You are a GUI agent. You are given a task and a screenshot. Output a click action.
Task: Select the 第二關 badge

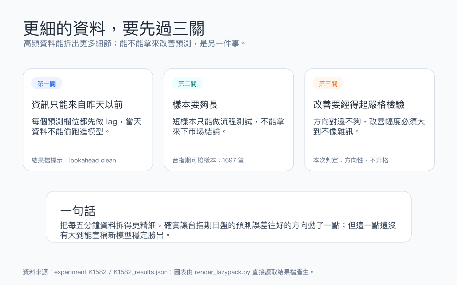(x=187, y=83)
